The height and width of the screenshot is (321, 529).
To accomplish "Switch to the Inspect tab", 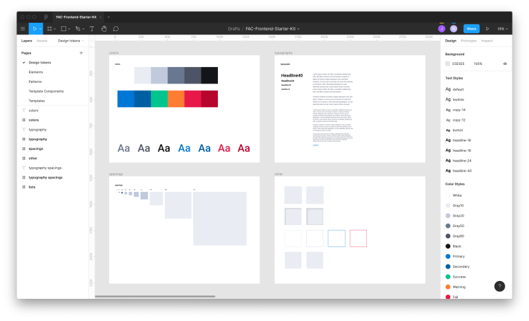I will (x=487, y=41).
